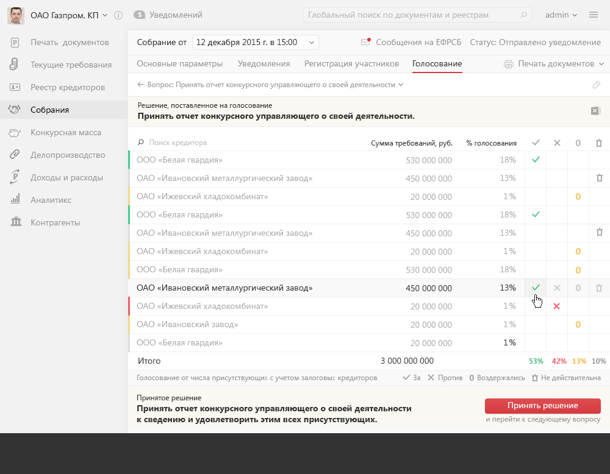The width and height of the screenshot is (610, 474).
Task: Click the info icon beside company name
Action: coord(118,15)
